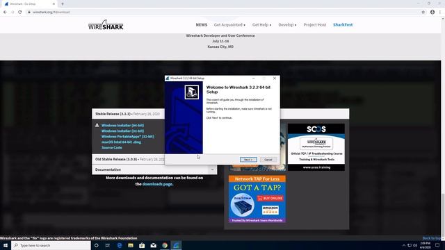This screenshot has width=445, height=250.
Task: Click the SCOS Wireshark training ad
Action: (316, 147)
